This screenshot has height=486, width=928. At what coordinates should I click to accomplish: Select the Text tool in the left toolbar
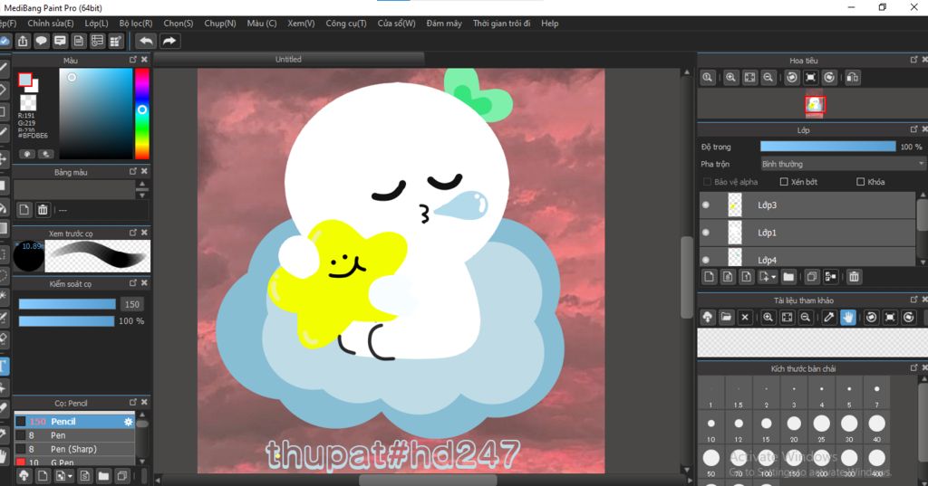click(4, 366)
